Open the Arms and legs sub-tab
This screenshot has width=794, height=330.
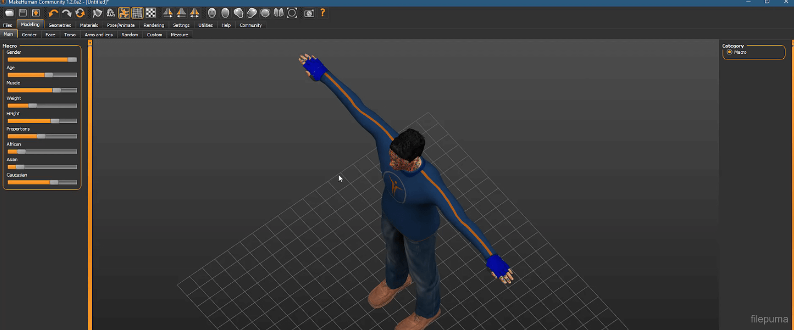[x=99, y=35]
